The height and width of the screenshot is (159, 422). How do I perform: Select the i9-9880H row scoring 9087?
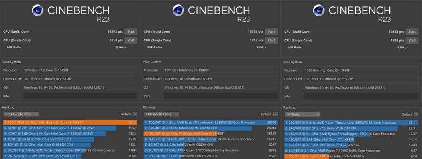pos(211,145)
